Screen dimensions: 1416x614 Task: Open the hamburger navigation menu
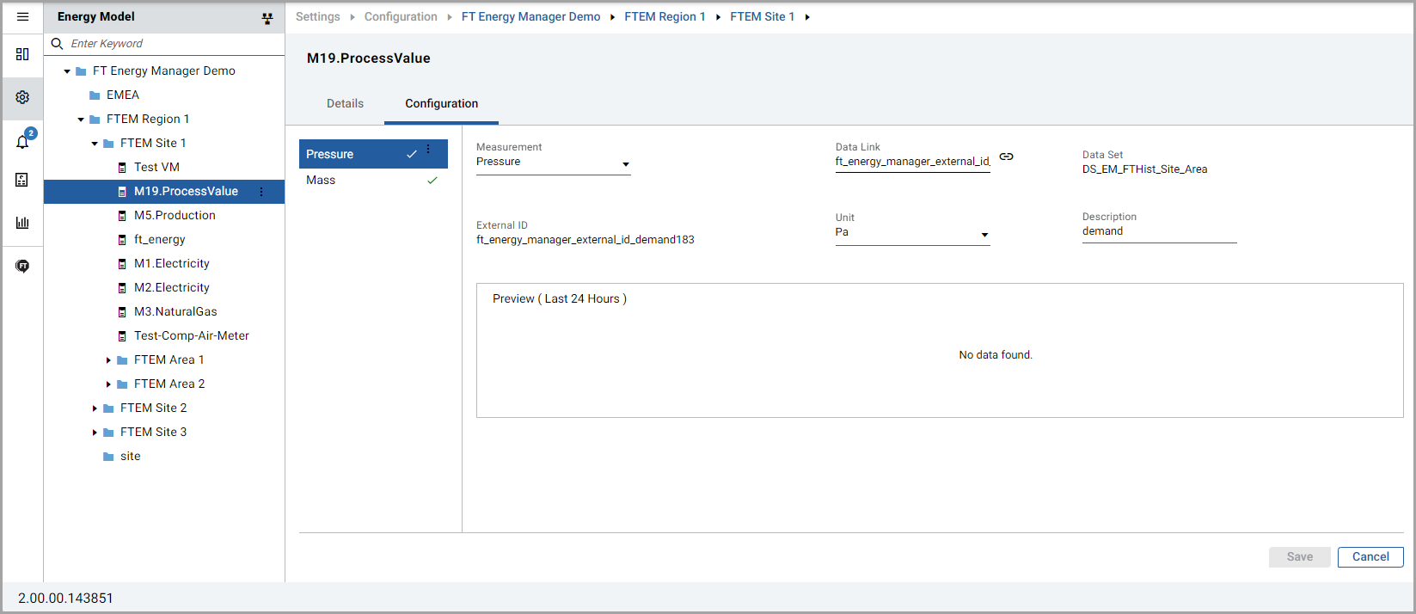point(22,17)
